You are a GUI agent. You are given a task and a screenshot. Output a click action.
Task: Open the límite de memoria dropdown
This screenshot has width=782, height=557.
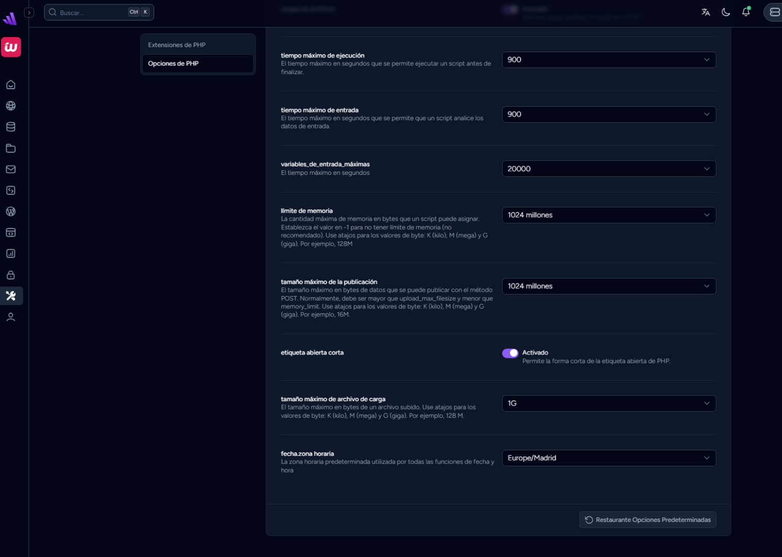608,215
